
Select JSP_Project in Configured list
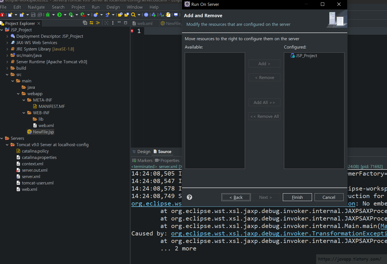tap(304, 56)
